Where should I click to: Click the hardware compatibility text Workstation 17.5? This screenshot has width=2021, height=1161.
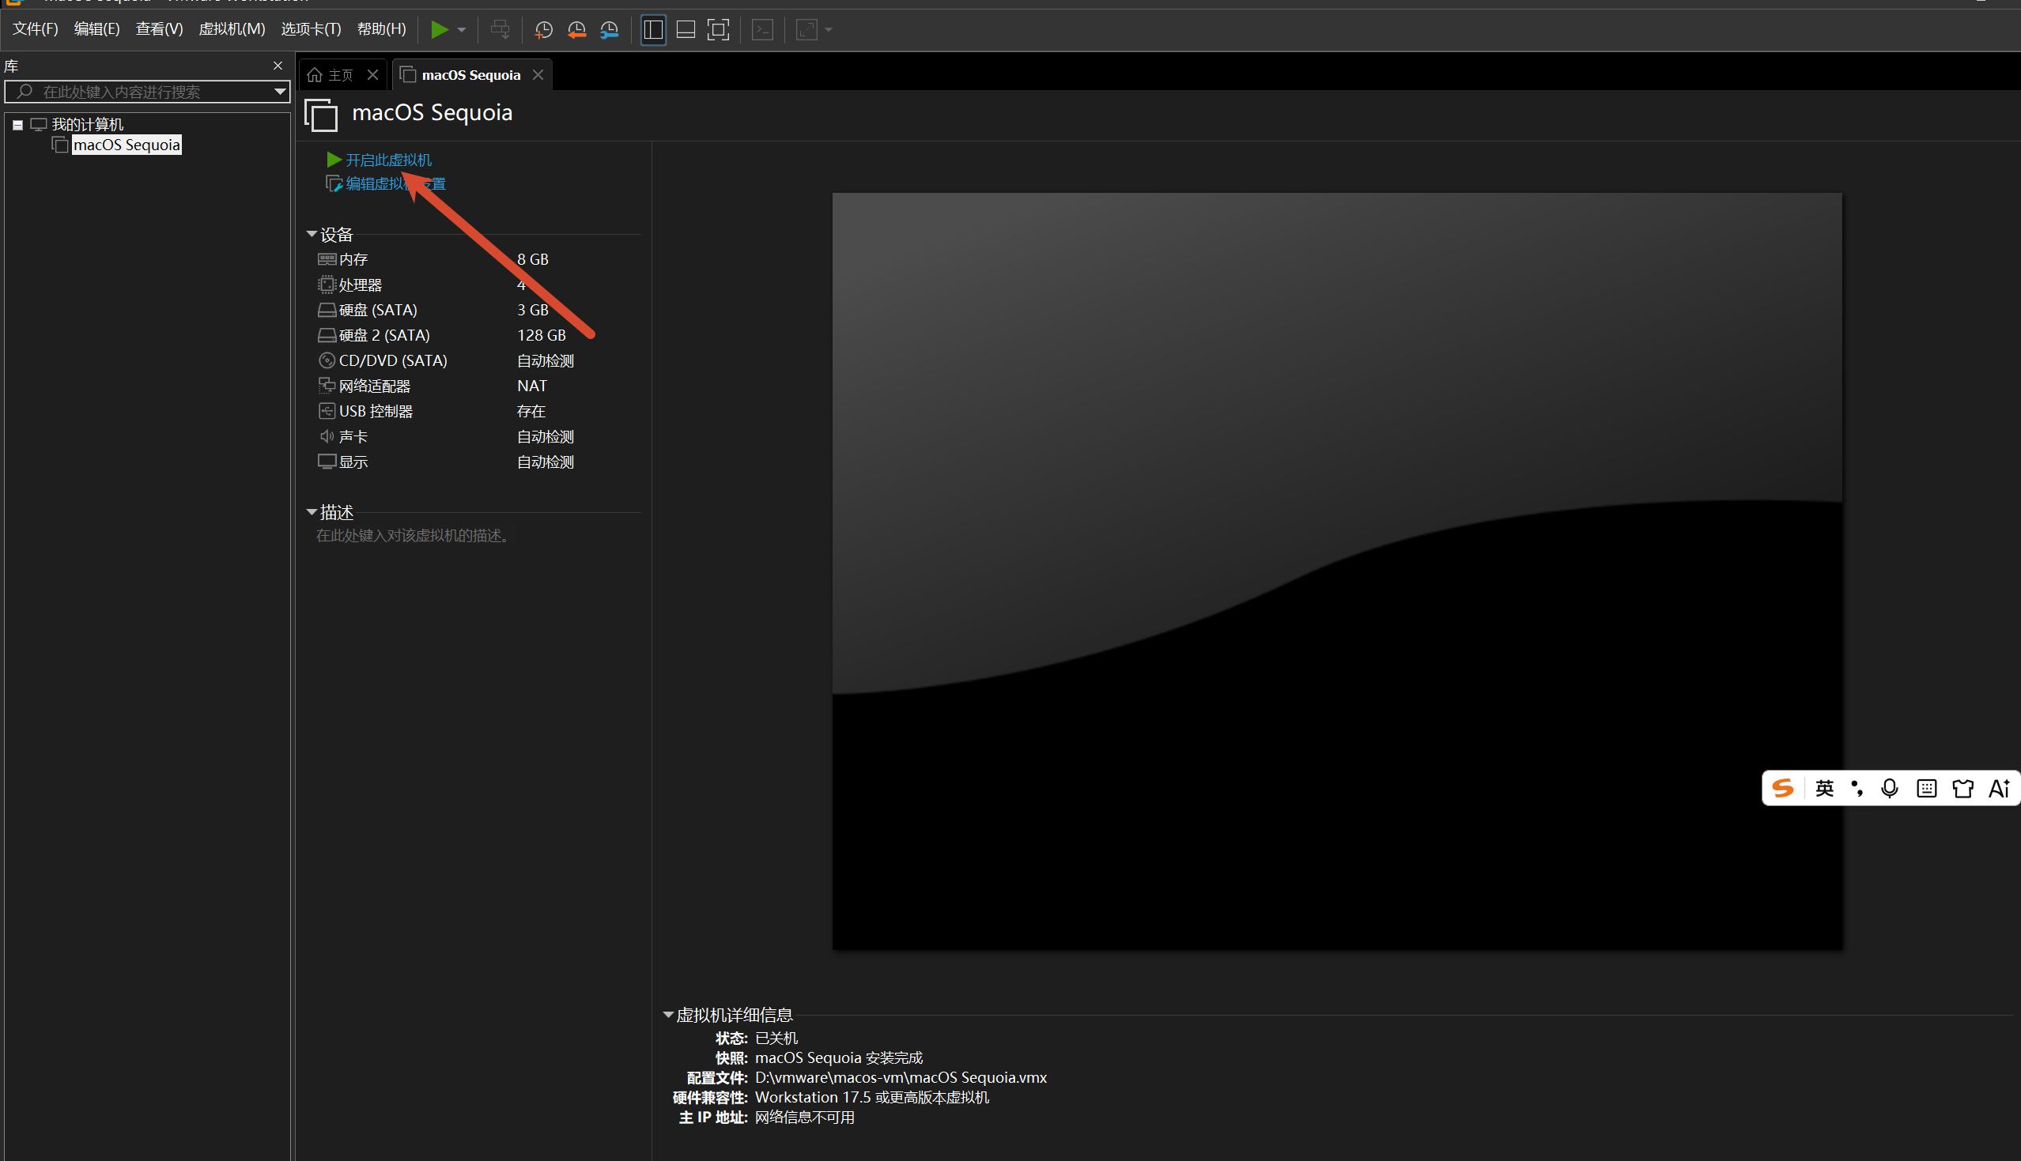tap(813, 1098)
